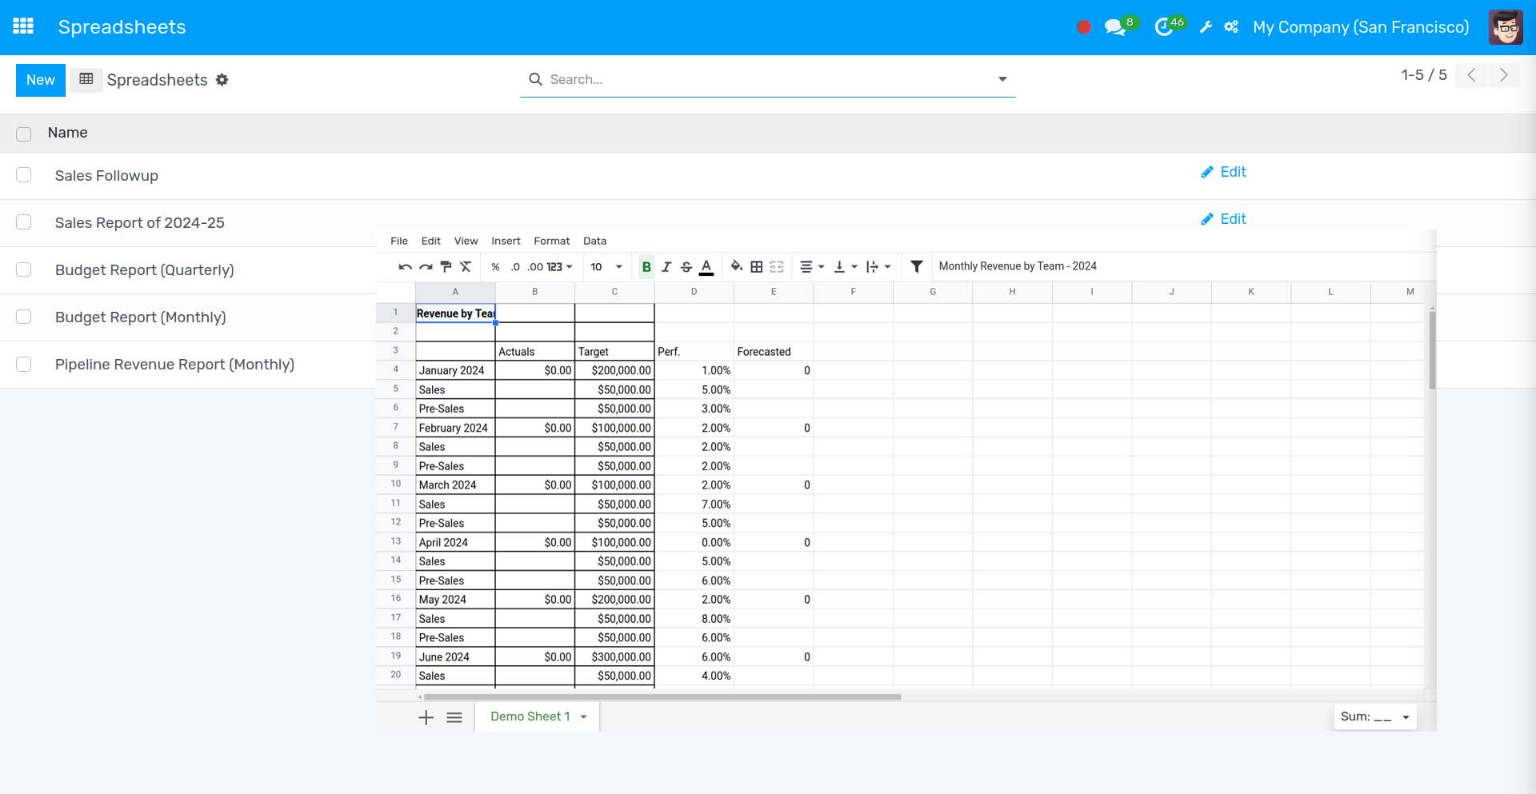The height and width of the screenshot is (794, 1536).
Task: Open the Format menu
Action: coord(552,241)
